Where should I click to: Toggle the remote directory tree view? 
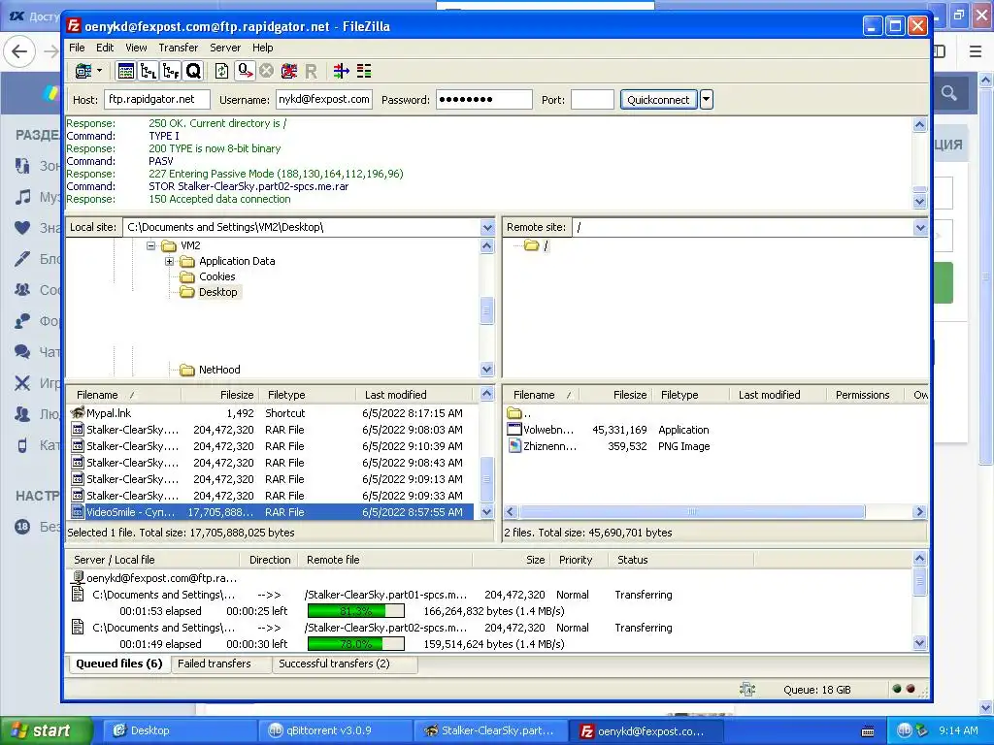coord(171,71)
